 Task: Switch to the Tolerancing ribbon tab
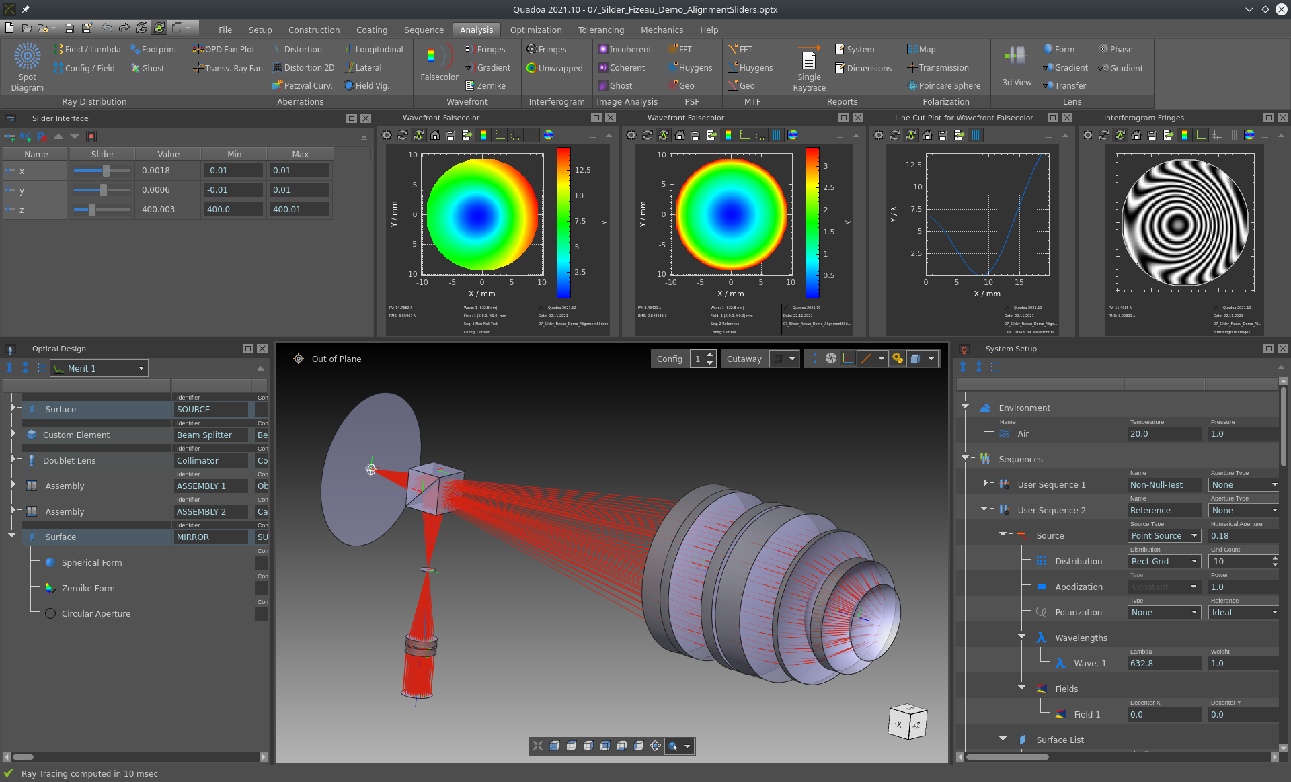[x=601, y=30]
